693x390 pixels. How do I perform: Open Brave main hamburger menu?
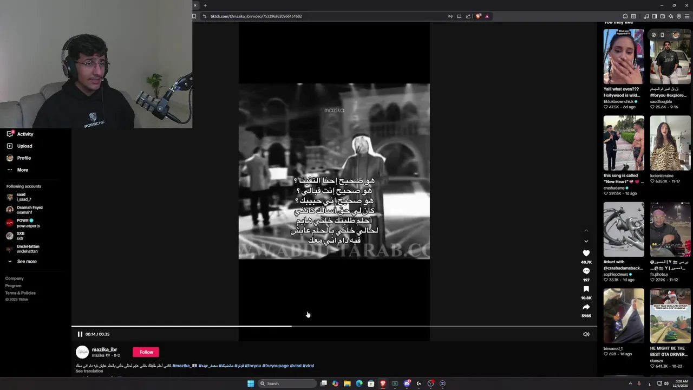click(x=687, y=16)
